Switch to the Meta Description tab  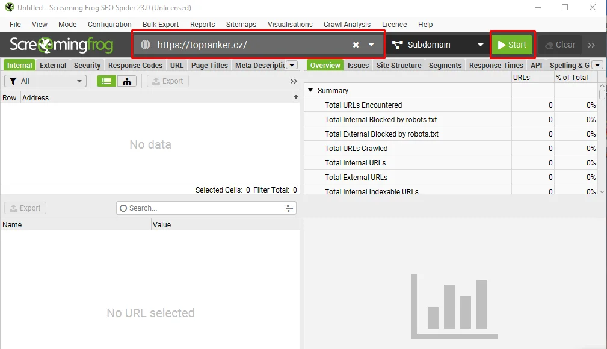coord(259,65)
